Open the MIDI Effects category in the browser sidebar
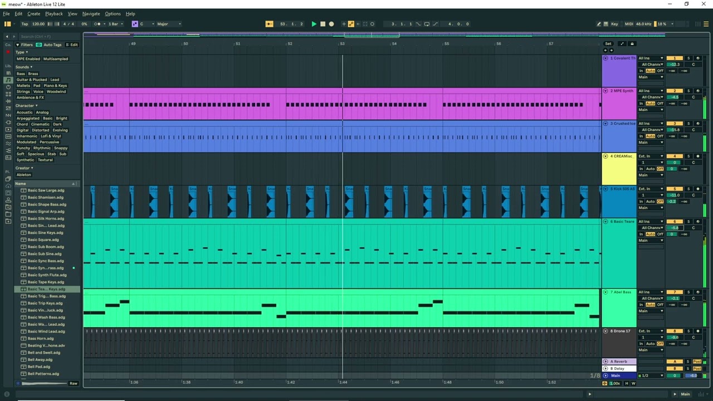The image size is (713, 401). pyautogui.click(x=8, y=109)
